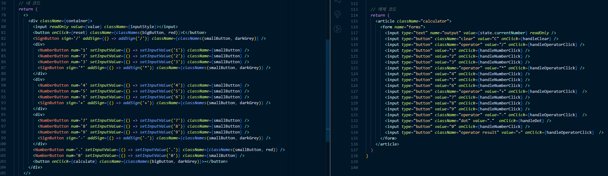
Task: Click the return keyword in the left editor
Action: coord(26,9)
